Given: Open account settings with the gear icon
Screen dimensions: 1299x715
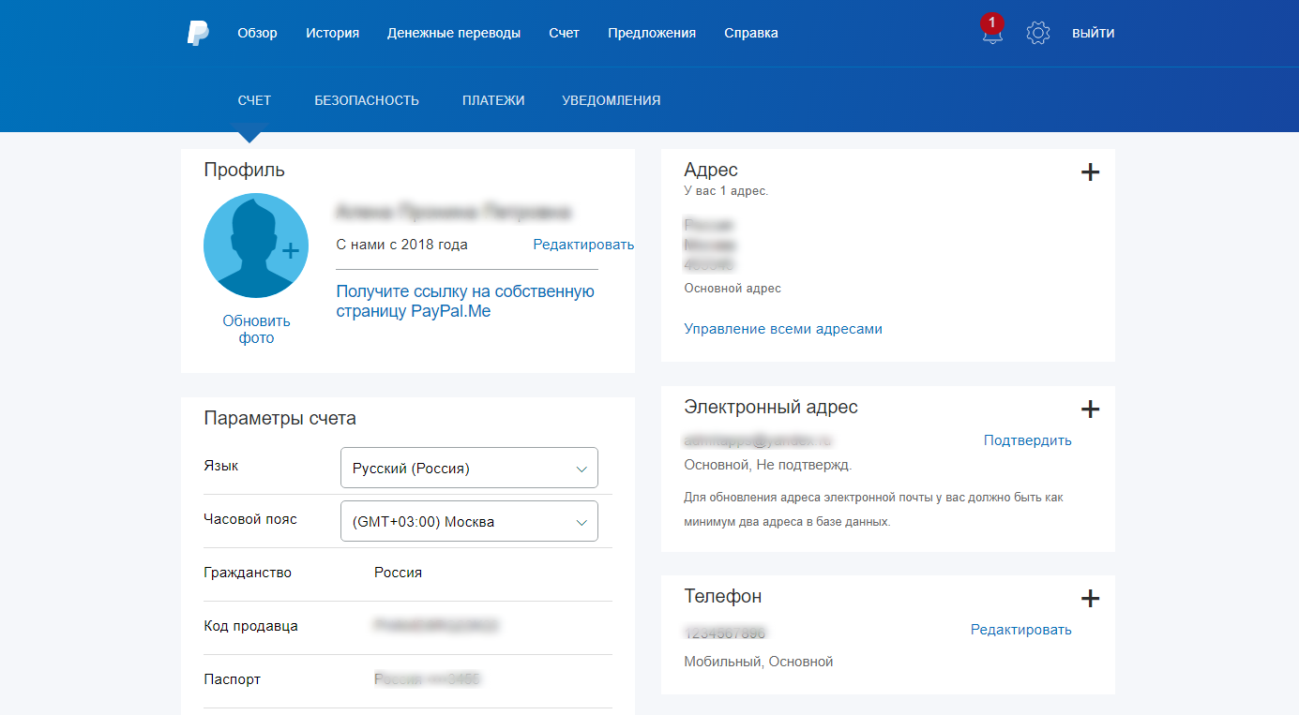Looking at the screenshot, I should click(x=1038, y=32).
